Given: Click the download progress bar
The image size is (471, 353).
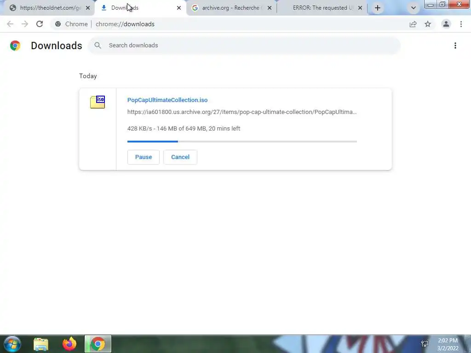Looking at the screenshot, I should coord(242,142).
